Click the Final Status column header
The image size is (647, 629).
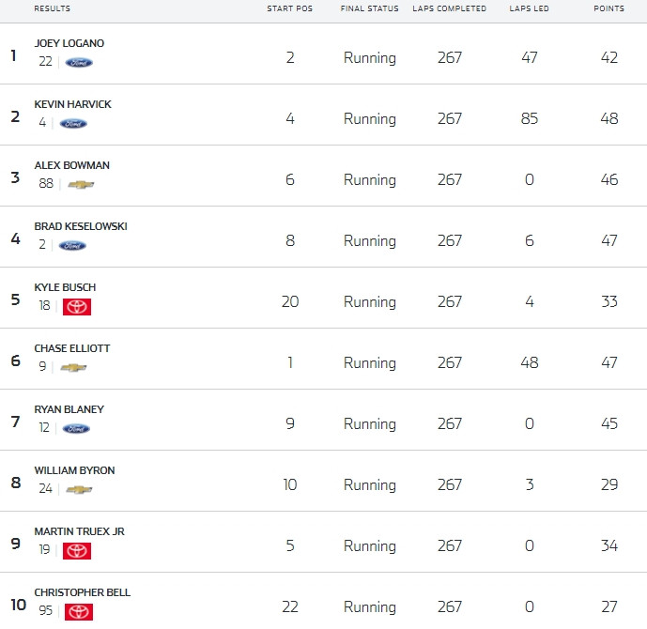pos(370,8)
